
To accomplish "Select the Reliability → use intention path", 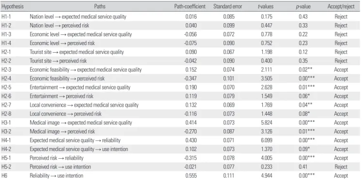I will [56, 176].
